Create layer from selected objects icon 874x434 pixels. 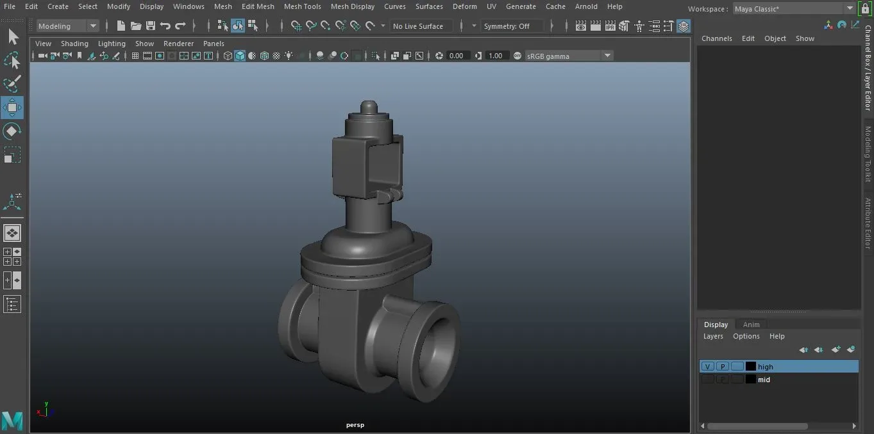coord(851,350)
